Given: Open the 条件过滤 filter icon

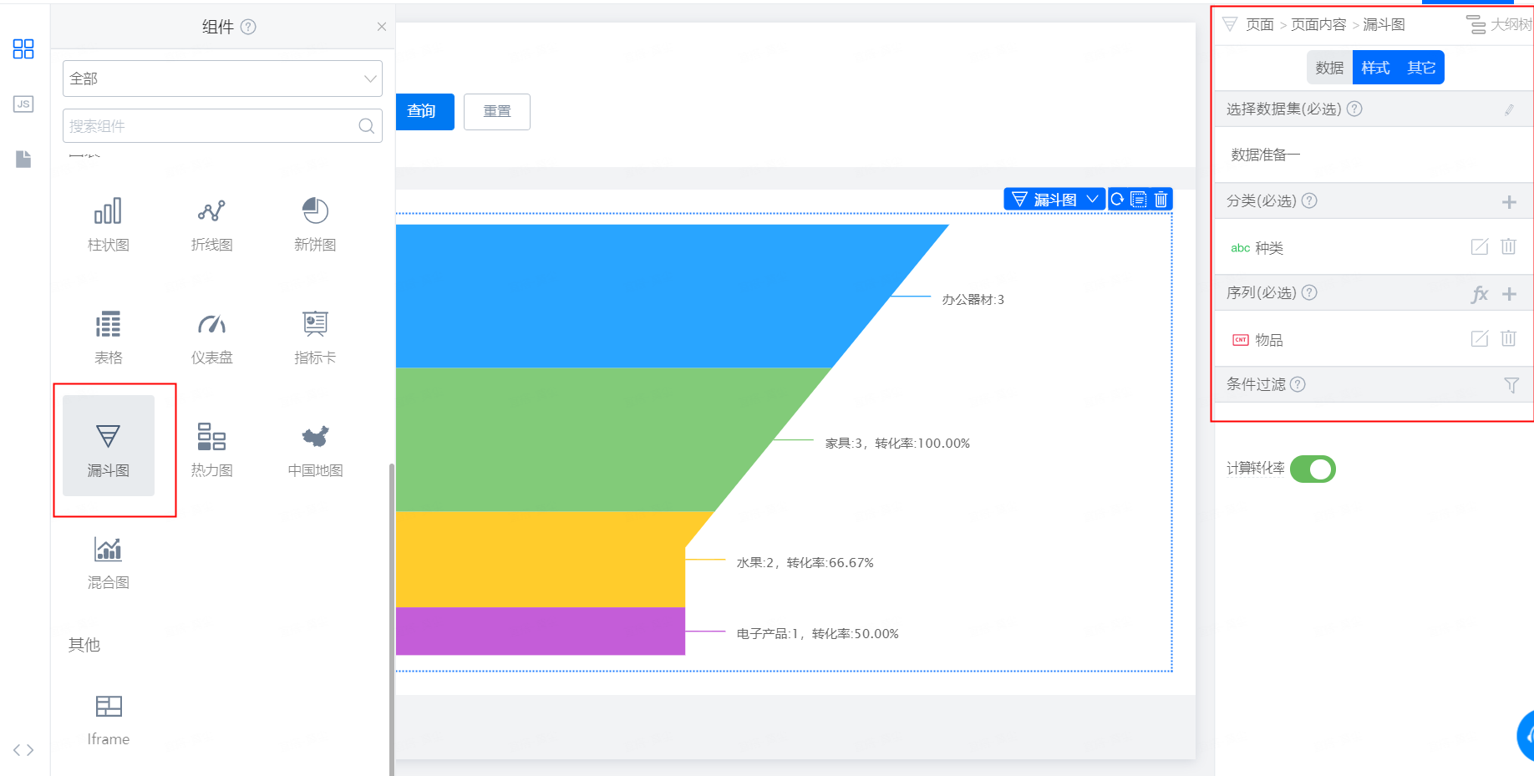Looking at the screenshot, I should (x=1511, y=385).
